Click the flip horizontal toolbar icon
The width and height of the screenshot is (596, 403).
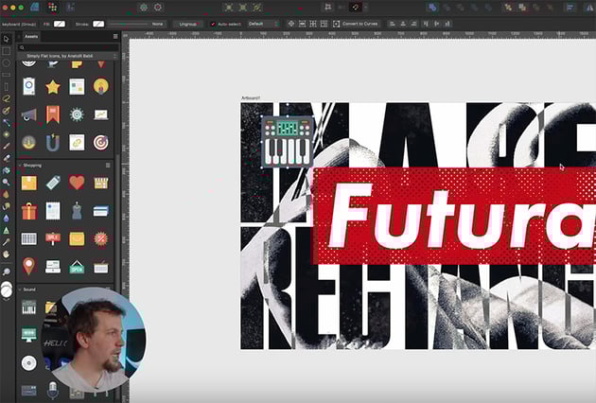[x=590, y=8]
